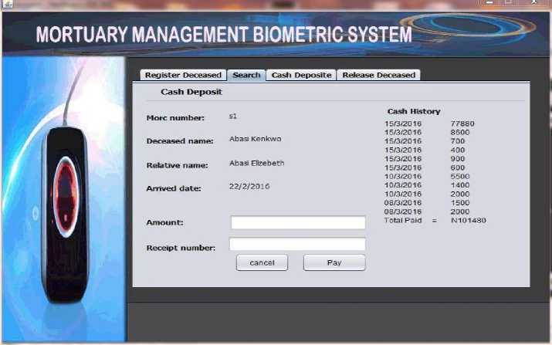The width and height of the screenshot is (552, 345).
Task: Click the Deceased name label
Action: [180, 140]
